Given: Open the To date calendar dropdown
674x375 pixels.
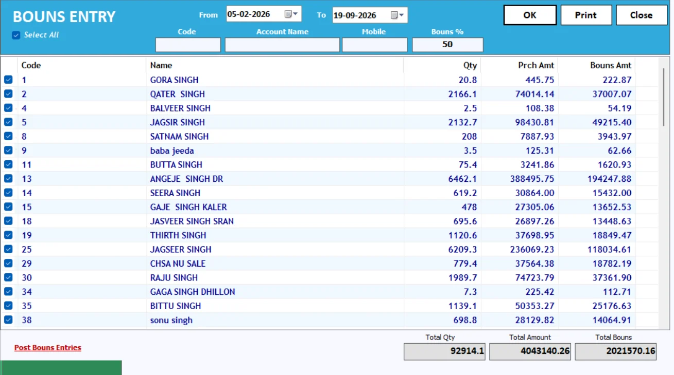Looking at the screenshot, I should 398,15.
